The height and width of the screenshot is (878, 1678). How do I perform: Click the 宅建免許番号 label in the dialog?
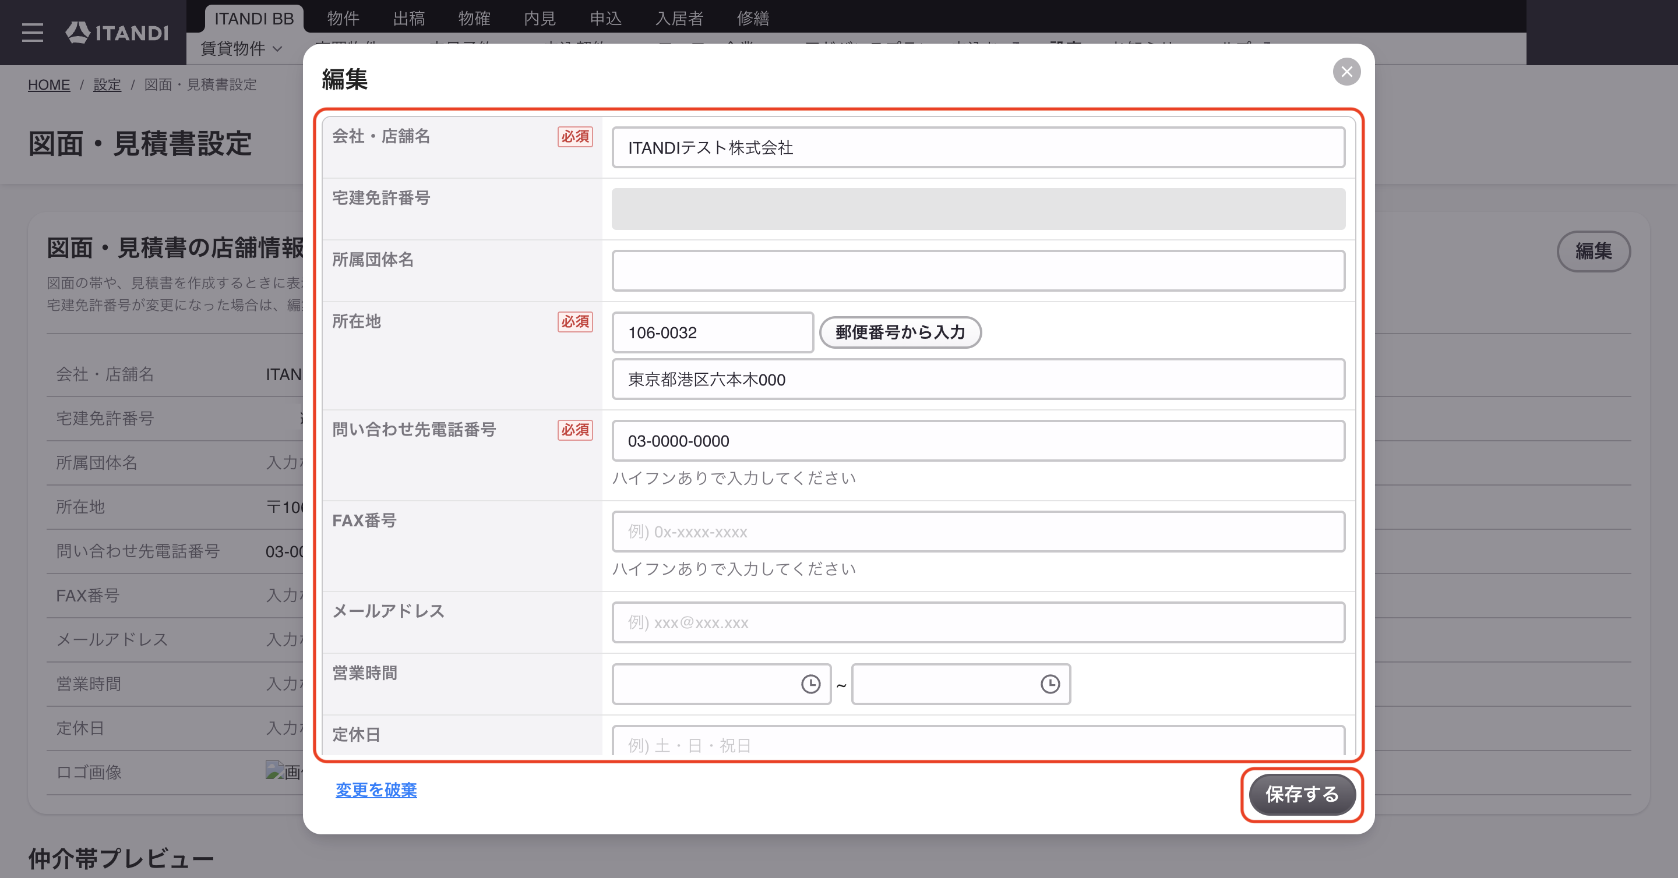tap(381, 198)
